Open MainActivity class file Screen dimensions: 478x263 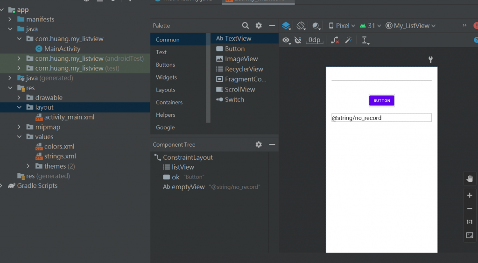tap(58, 49)
